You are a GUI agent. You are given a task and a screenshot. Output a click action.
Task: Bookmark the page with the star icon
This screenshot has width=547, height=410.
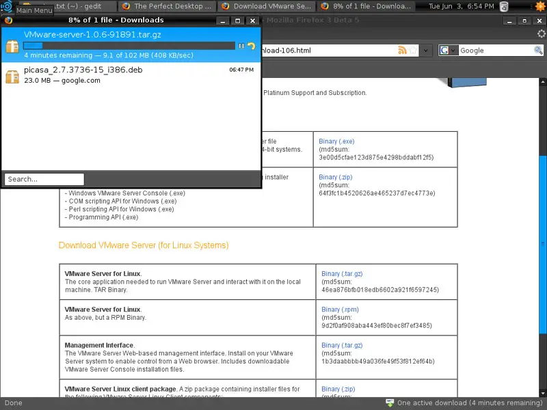[x=413, y=50]
